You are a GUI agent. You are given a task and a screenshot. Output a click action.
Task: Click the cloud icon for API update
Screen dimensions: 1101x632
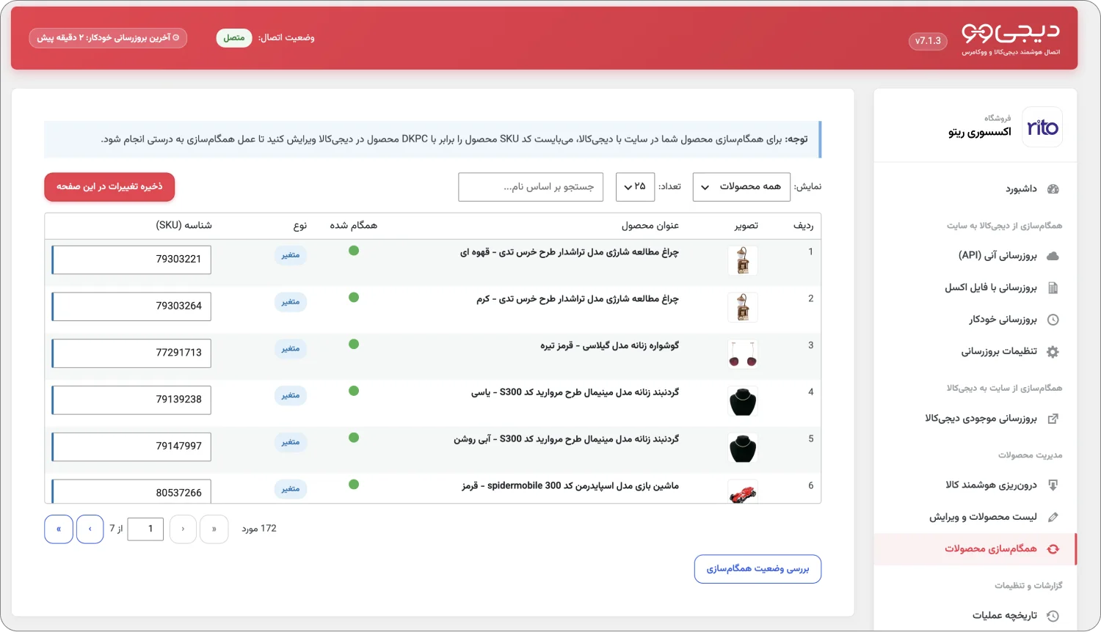1053,256
